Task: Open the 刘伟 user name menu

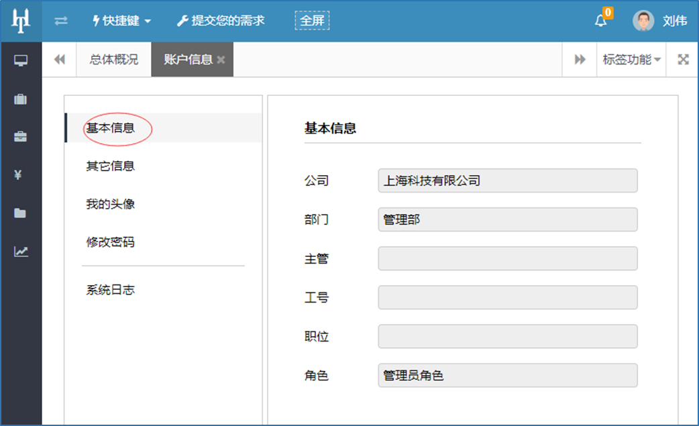Action: pos(675,21)
